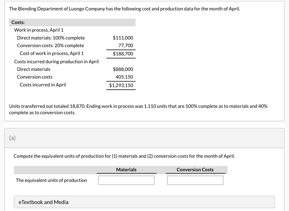Click the $1,293,150 costs incurred total
Image resolution: width=289 pixels, height=211 pixels.
(x=121, y=85)
